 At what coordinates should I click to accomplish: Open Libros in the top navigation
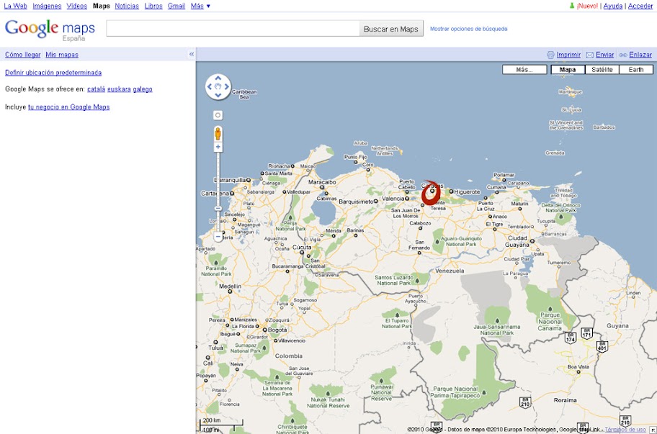[x=153, y=6]
